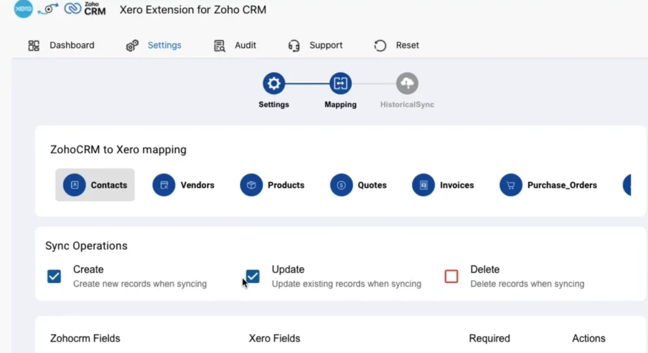Select the Products mapping label
This screenshot has height=353, width=648.
pyautogui.click(x=286, y=185)
